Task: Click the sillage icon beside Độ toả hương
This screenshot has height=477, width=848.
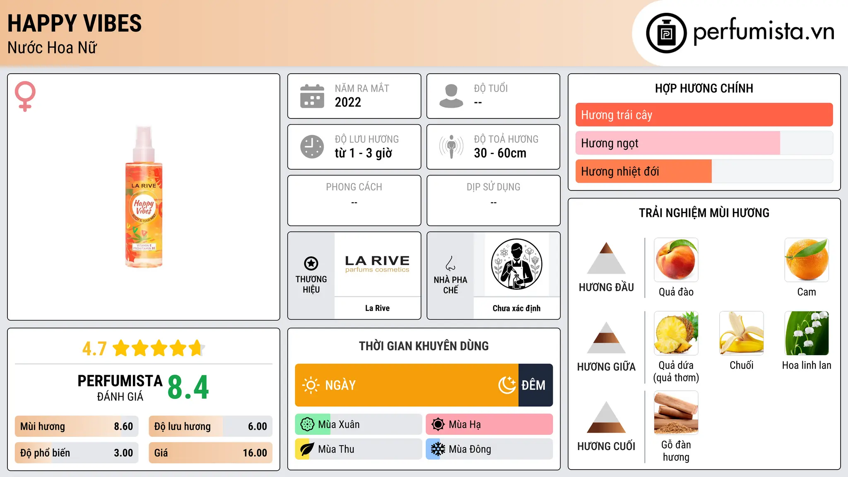Action: 451,147
